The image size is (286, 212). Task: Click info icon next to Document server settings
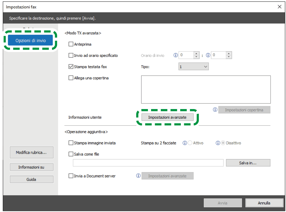[x=138, y=176]
